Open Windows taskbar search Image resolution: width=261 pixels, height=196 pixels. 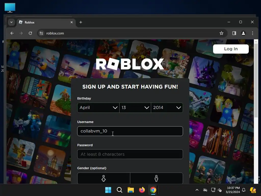pos(120,190)
